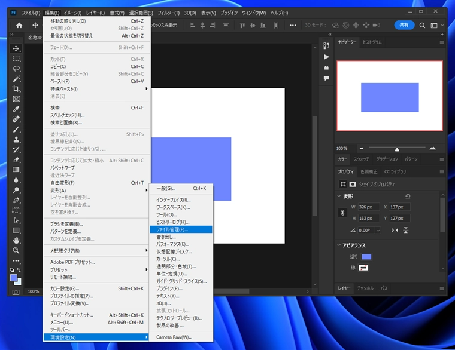Open rotation angle dropdown
Image resolution: width=455 pixels, height=350 pixels.
pyautogui.click(x=378, y=231)
